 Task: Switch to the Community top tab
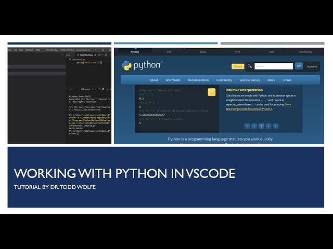pos(305,52)
